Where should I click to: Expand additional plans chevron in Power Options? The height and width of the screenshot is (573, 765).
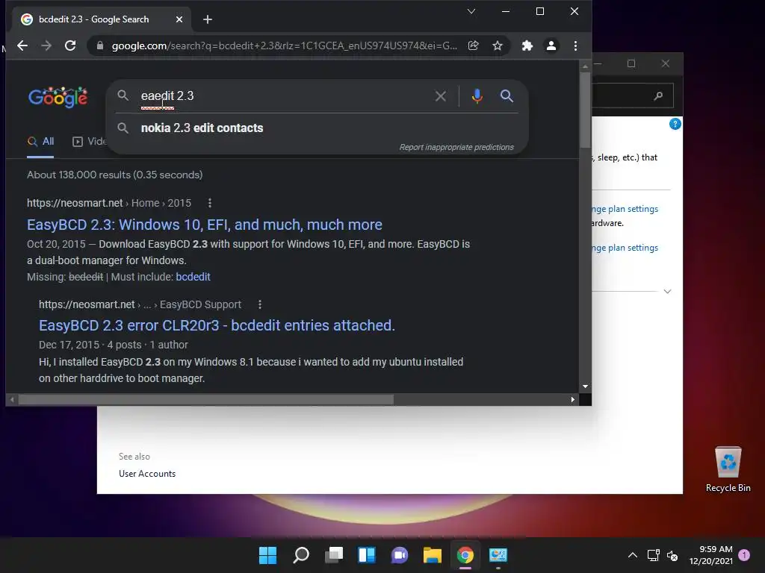pos(667,292)
